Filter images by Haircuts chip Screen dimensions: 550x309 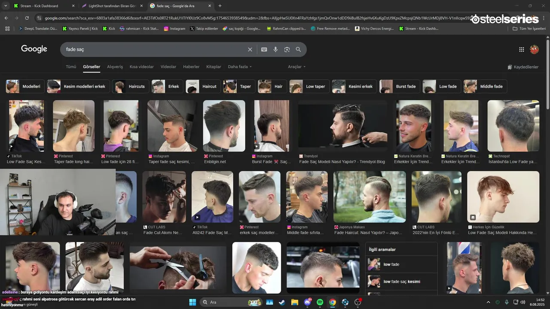click(x=131, y=86)
